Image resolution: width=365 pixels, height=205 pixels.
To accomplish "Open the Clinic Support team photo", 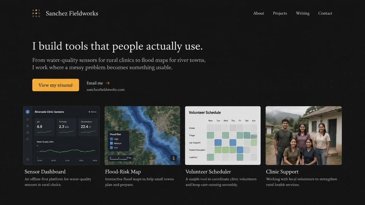I will click(x=304, y=136).
